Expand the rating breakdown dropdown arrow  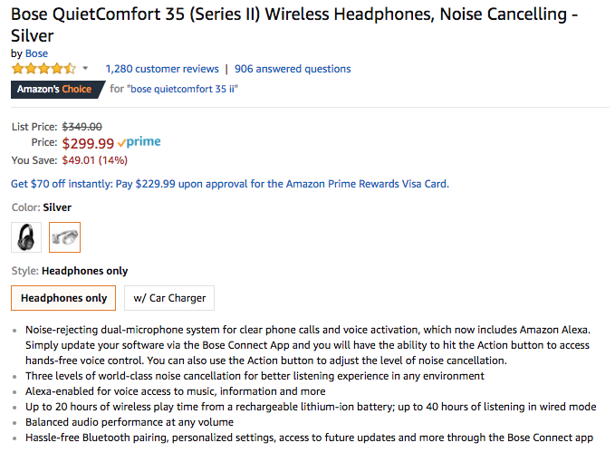coord(85,69)
